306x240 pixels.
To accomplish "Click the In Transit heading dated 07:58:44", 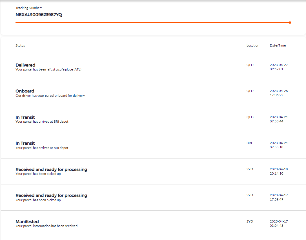I will [x=25, y=117].
